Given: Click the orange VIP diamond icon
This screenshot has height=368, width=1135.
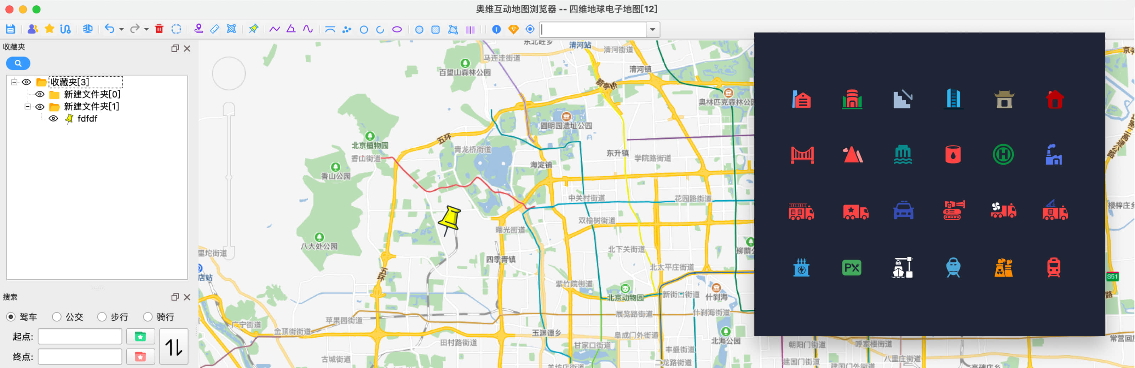Looking at the screenshot, I should (513, 29).
